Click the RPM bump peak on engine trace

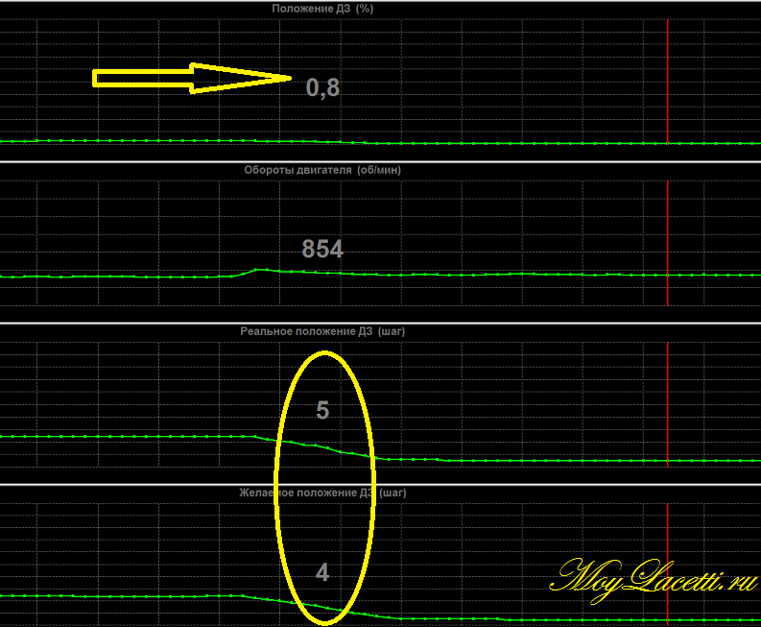pyautogui.click(x=257, y=270)
